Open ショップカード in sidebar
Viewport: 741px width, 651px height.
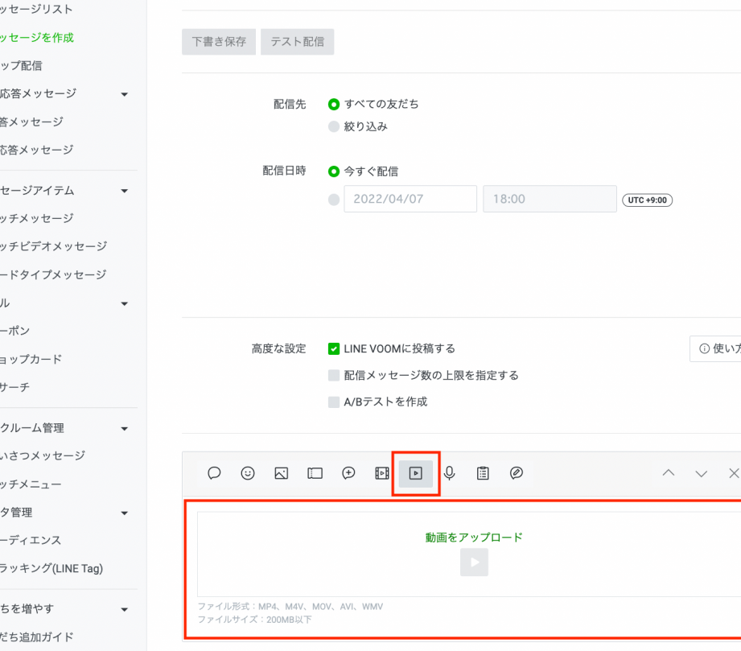tap(31, 359)
